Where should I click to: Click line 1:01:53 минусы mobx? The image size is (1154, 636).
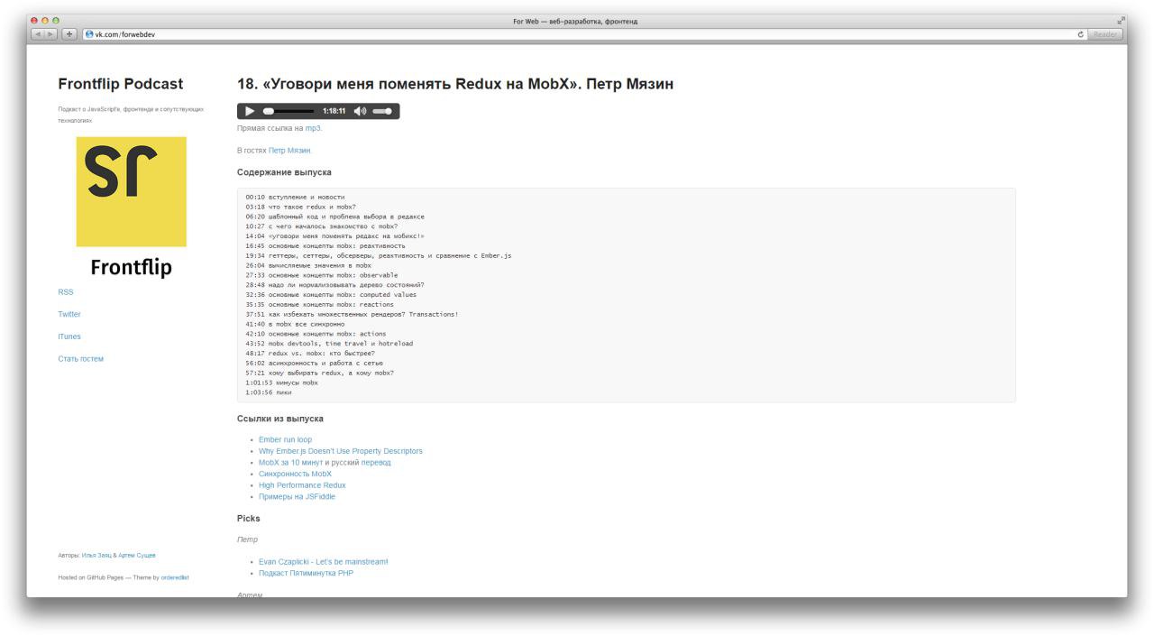(x=281, y=383)
